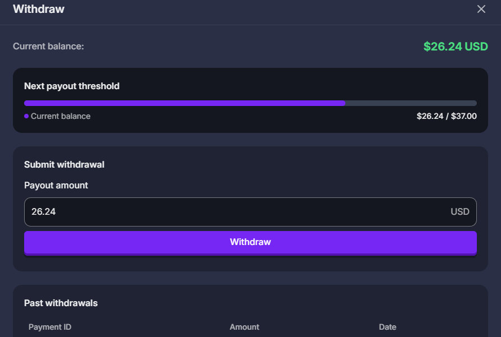Click the purple dot Current balance legend
The height and width of the screenshot is (337, 501).
click(x=57, y=116)
